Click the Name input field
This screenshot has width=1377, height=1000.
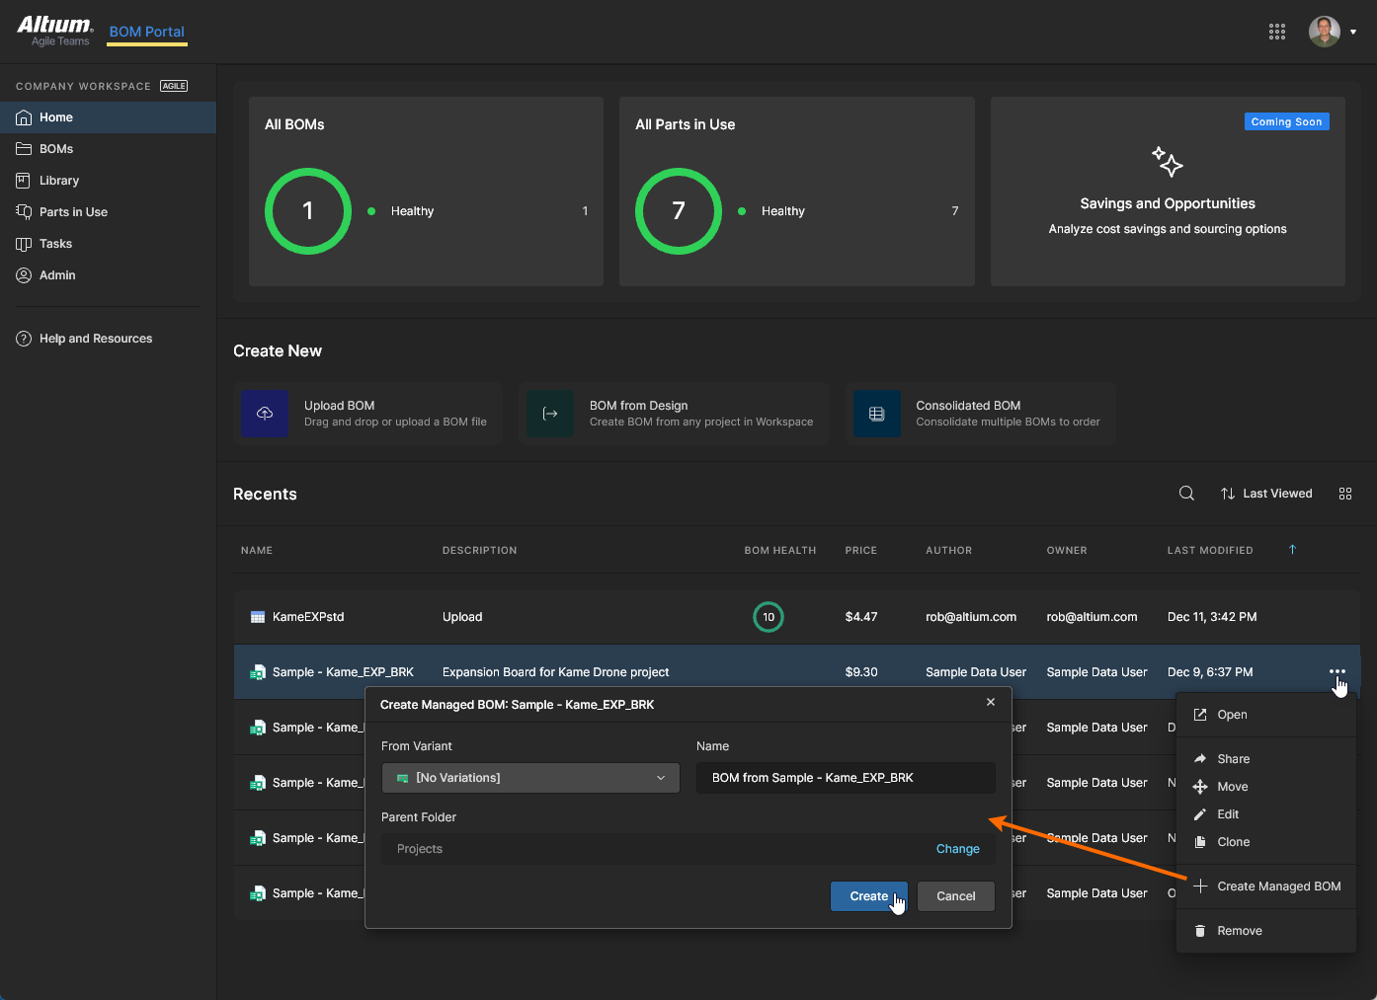click(845, 778)
